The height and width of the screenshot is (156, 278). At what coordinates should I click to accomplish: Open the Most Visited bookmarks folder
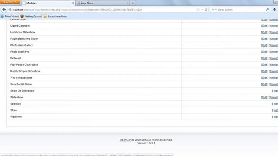(x=10, y=16)
